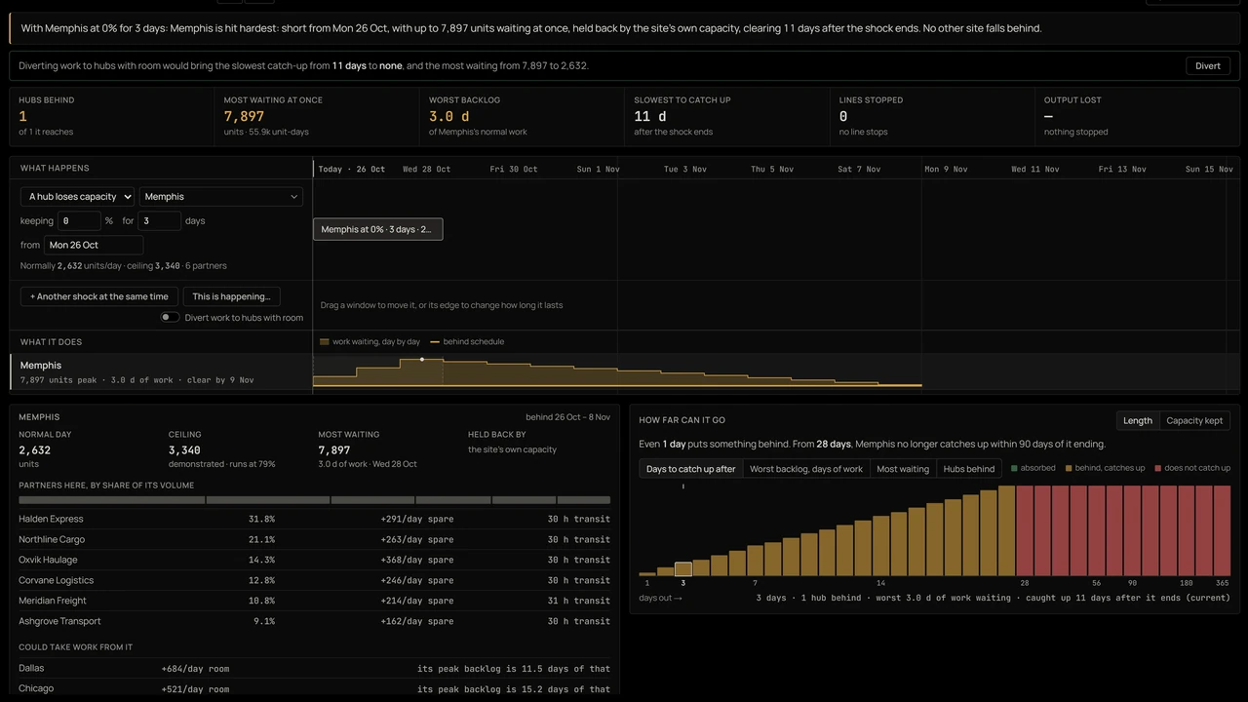The height and width of the screenshot is (702, 1248).
Task: Click the 'Sun 1 Nov' timeline label
Action: click(x=598, y=170)
